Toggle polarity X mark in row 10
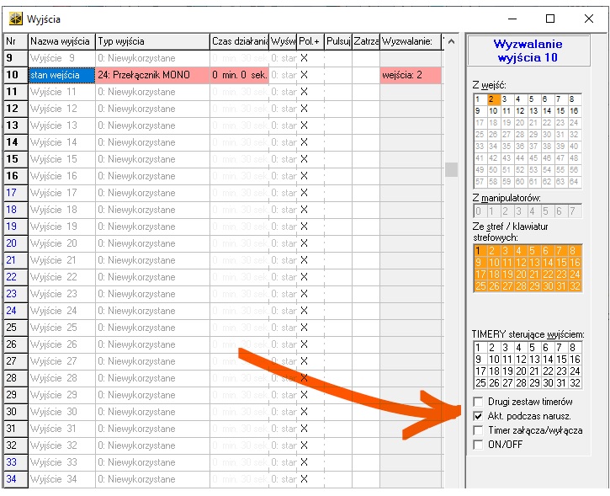 tap(304, 75)
